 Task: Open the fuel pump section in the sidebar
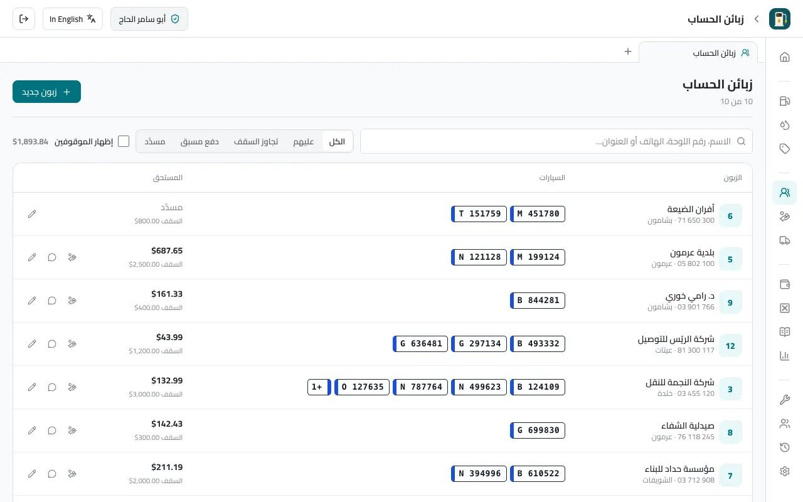(784, 101)
